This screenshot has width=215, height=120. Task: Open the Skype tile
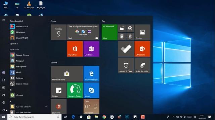(x=91, y=90)
